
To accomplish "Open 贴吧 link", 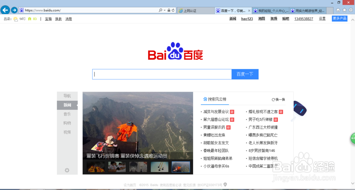I will pyautogui.click(x=286, y=18).
